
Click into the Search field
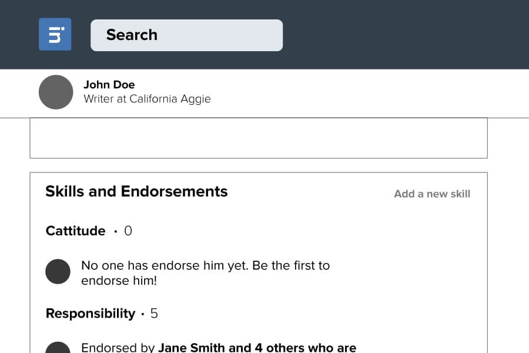point(186,35)
